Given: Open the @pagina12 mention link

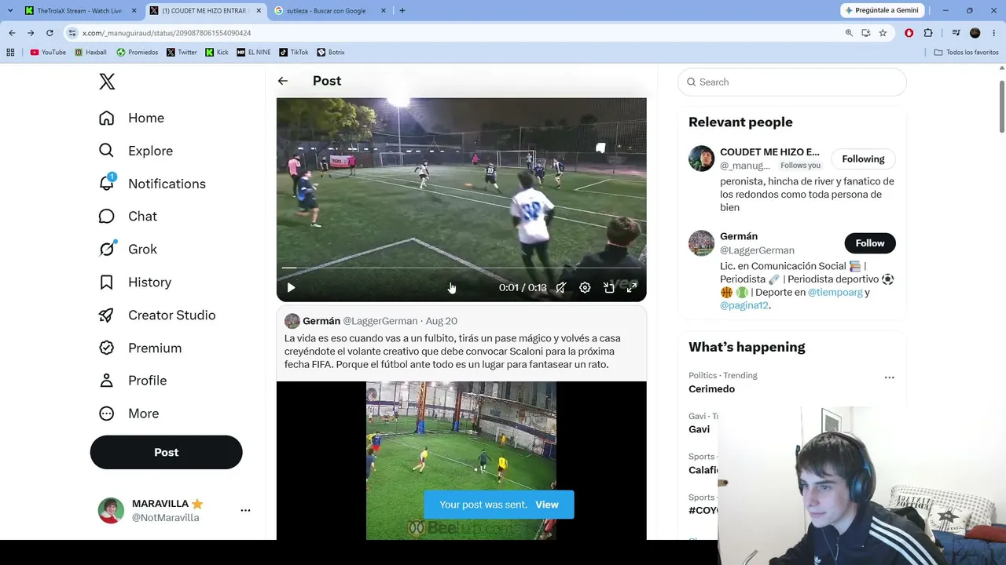Looking at the screenshot, I should click(743, 305).
